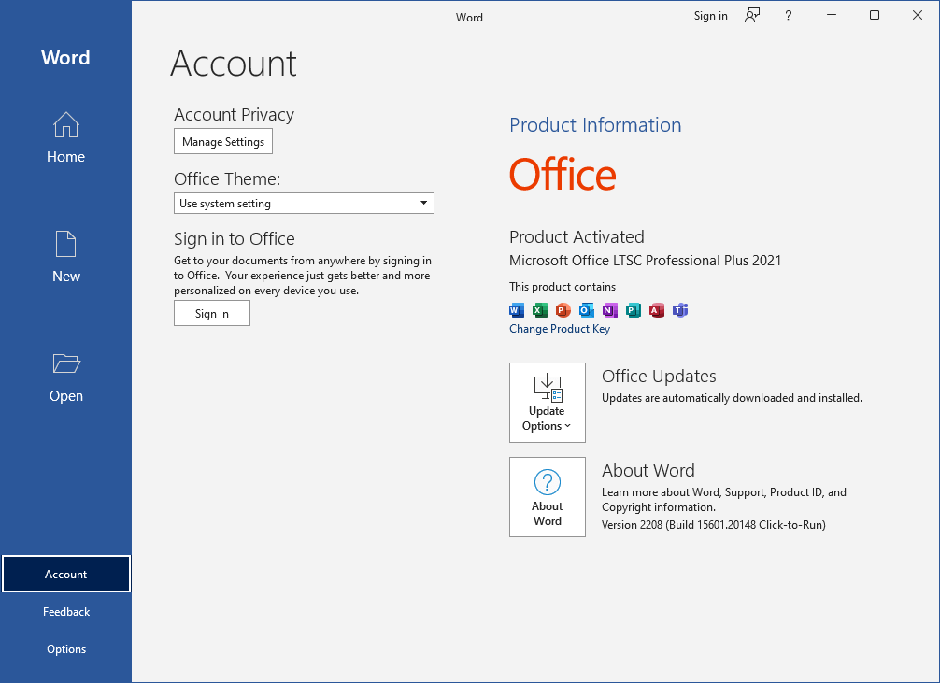Open Options in the sidebar
Image resolution: width=940 pixels, height=683 pixels.
[66, 648]
